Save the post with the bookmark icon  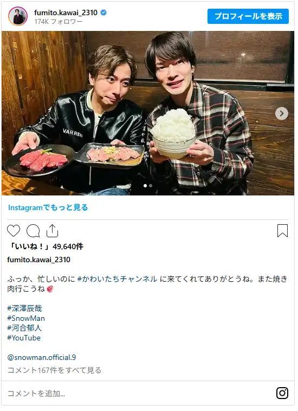pyautogui.click(x=282, y=231)
